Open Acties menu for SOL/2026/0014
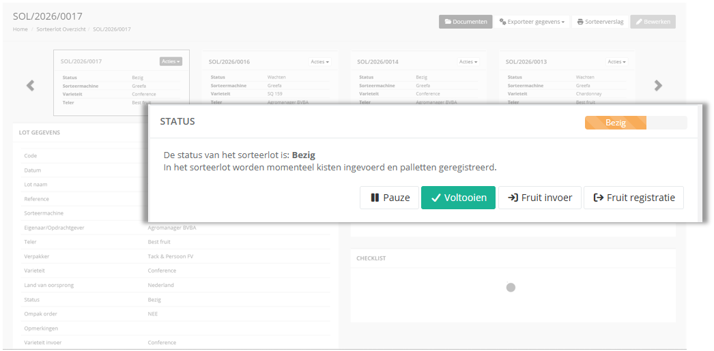Viewport: 714px width, 351px height. [468, 62]
